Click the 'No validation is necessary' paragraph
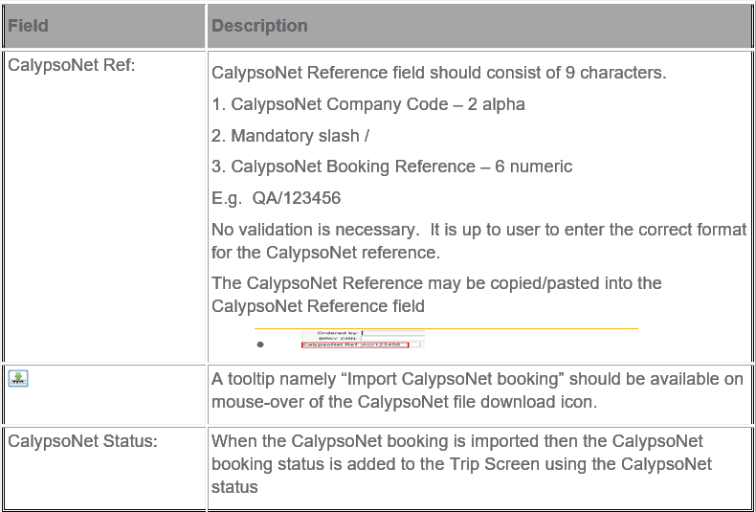Viewport: 756px width, 512px height. click(478, 241)
